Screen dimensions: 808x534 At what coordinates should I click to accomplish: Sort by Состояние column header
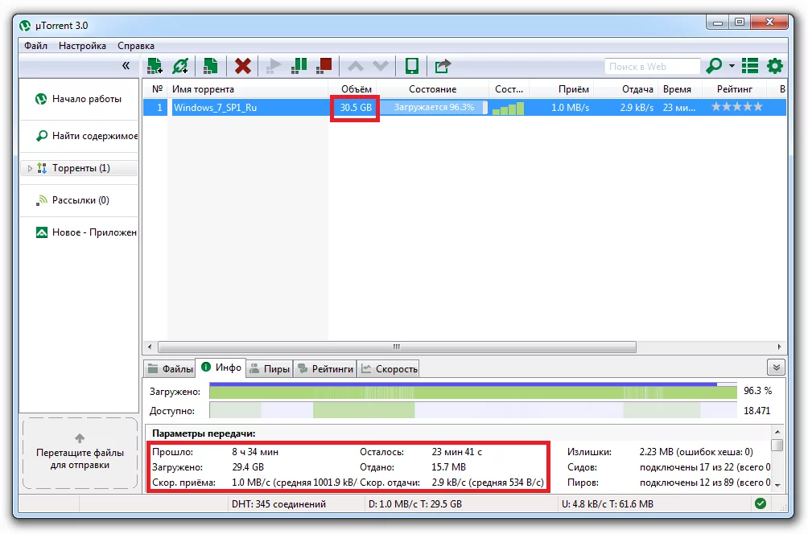pyautogui.click(x=432, y=89)
